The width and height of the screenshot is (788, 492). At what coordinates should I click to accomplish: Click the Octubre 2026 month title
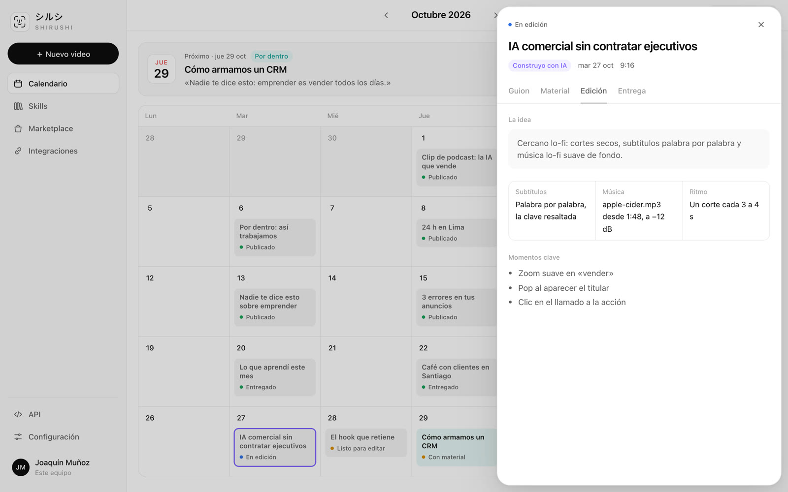(x=441, y=15)
